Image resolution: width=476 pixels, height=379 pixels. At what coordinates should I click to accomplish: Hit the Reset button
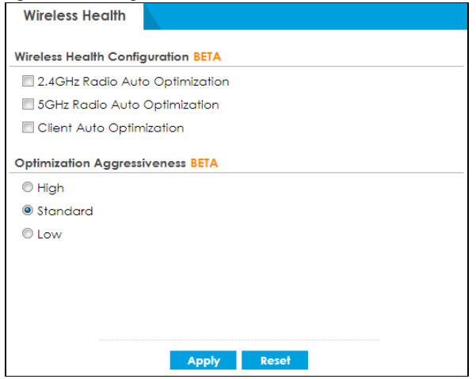[x=275, y=361]
